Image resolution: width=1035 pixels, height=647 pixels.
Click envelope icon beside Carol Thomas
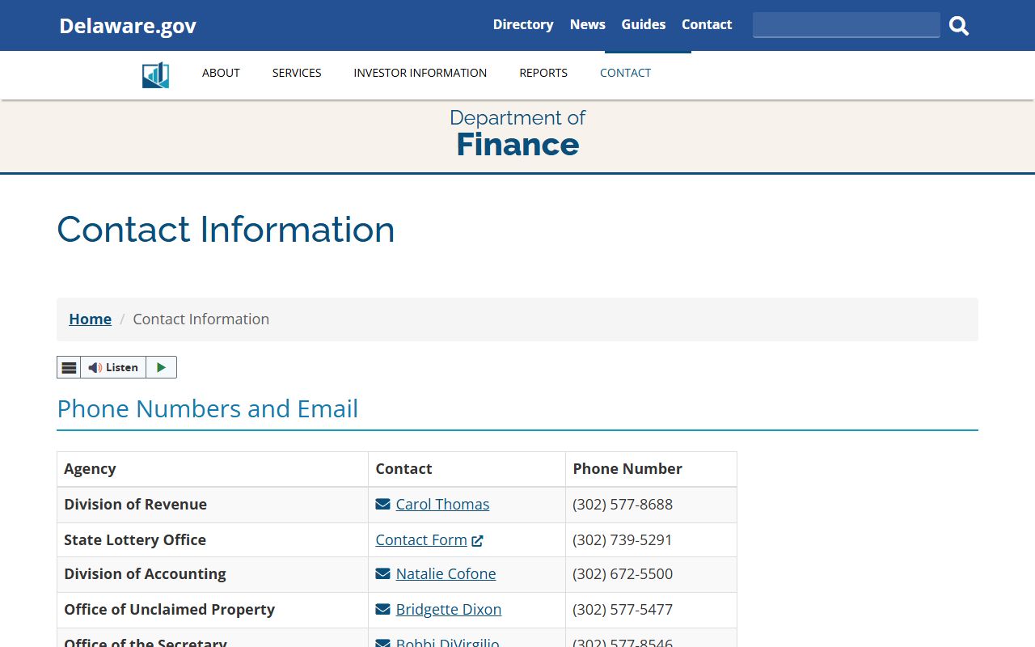(x=382, y=505)
